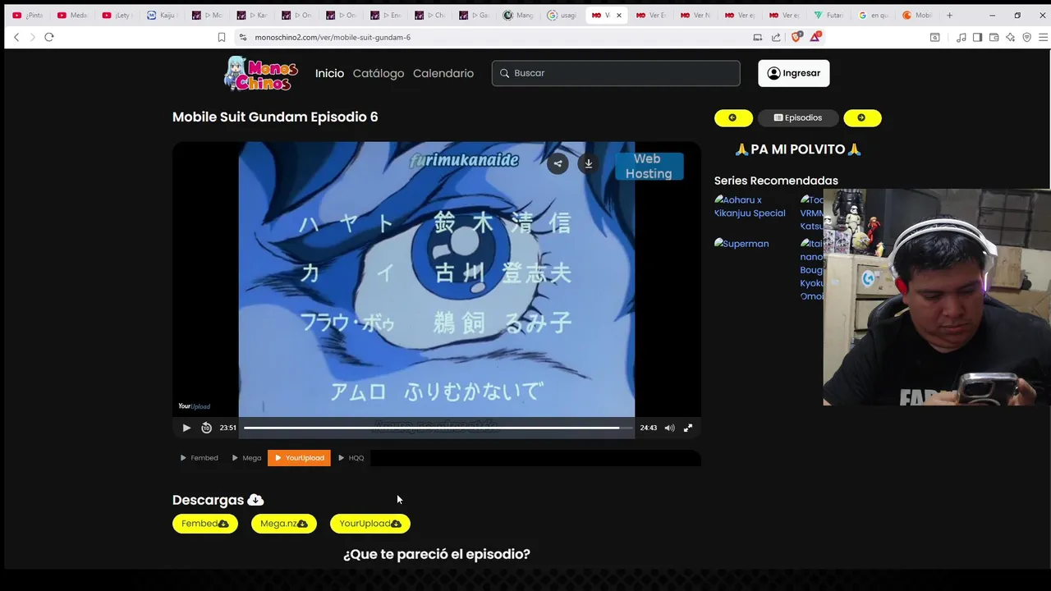Click the YourUpload logo in the player
Viewport: 1051px width, 591px height.
point(195,406)
